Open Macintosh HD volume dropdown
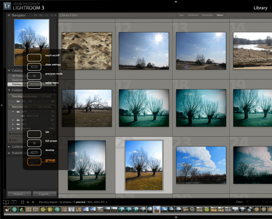Screen dimensions: 272x219 pyautogui.click(x=53, y=107)
